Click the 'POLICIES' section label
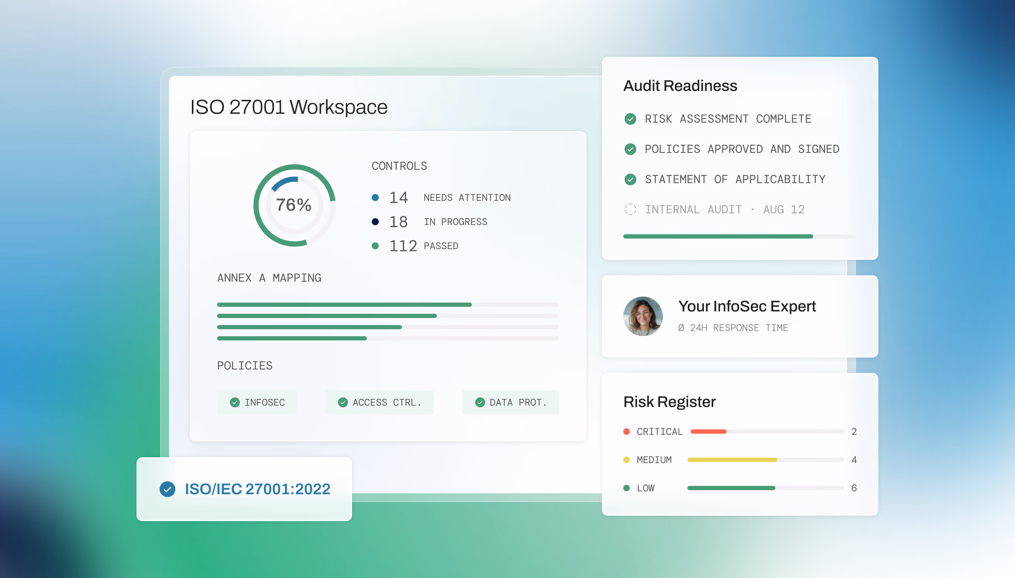Image resolution: width=1015 pixels, height=578 pixels. 244,365
